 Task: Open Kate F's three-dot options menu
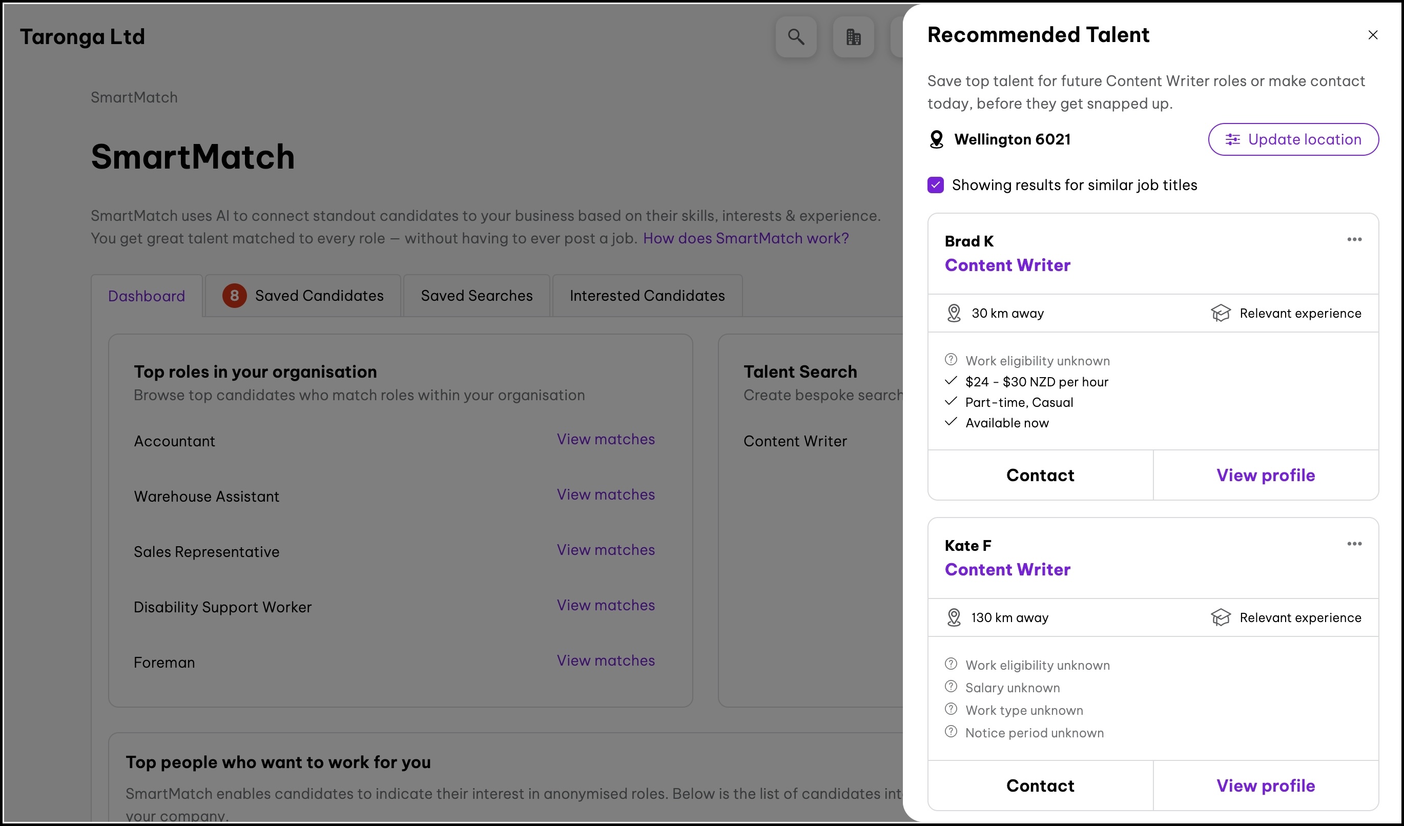pyautogui.click(x=1354, y=544)
